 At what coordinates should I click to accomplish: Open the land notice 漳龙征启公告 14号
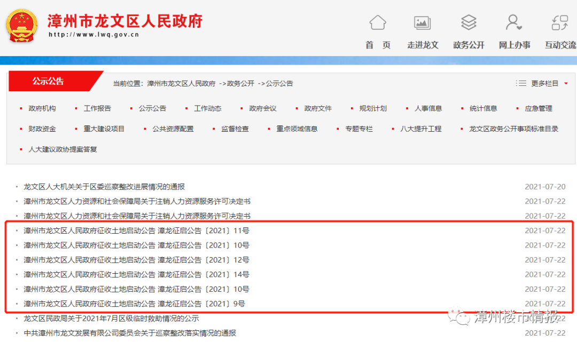[136, 275]
